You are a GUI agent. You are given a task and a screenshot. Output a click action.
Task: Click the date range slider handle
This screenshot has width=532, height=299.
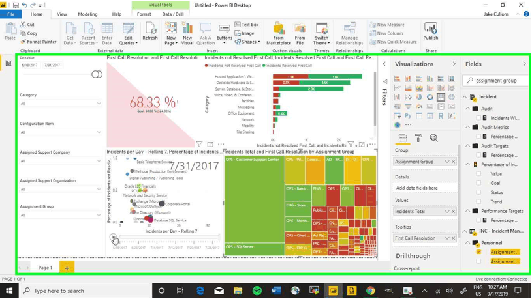coord(97,74)
